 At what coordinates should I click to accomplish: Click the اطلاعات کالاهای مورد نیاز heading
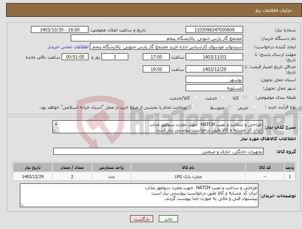268,139
